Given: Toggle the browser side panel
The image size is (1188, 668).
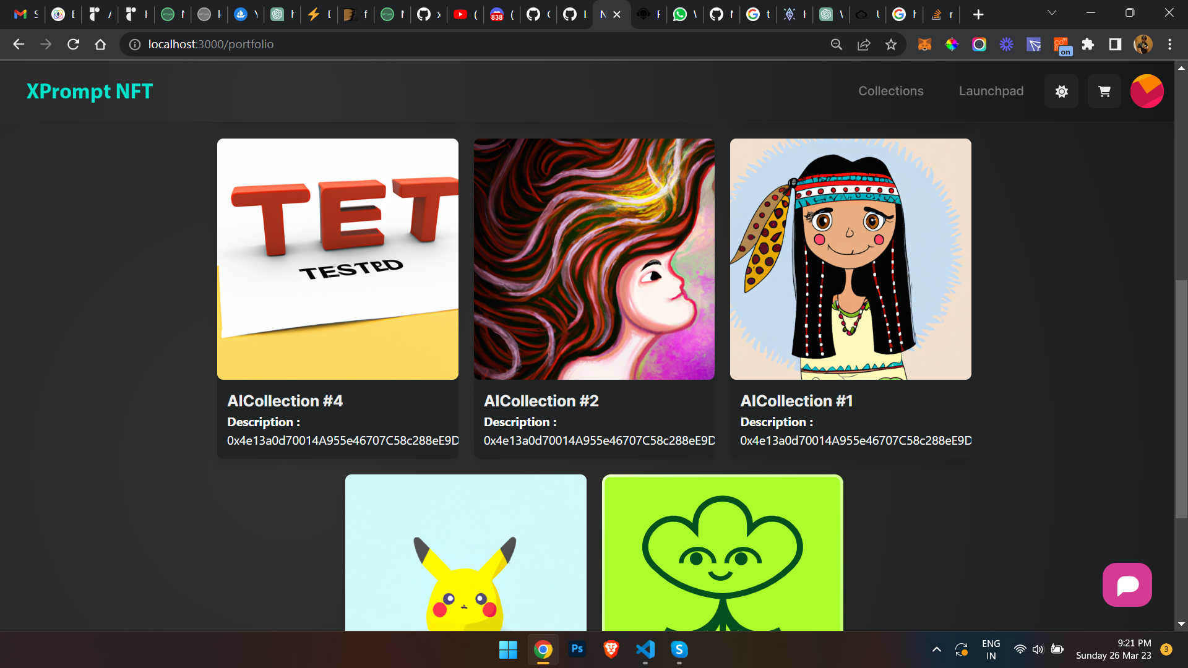Looking at the screenshot, I should (1115, 45).
